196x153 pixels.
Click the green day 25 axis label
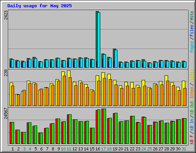(149, 149)
